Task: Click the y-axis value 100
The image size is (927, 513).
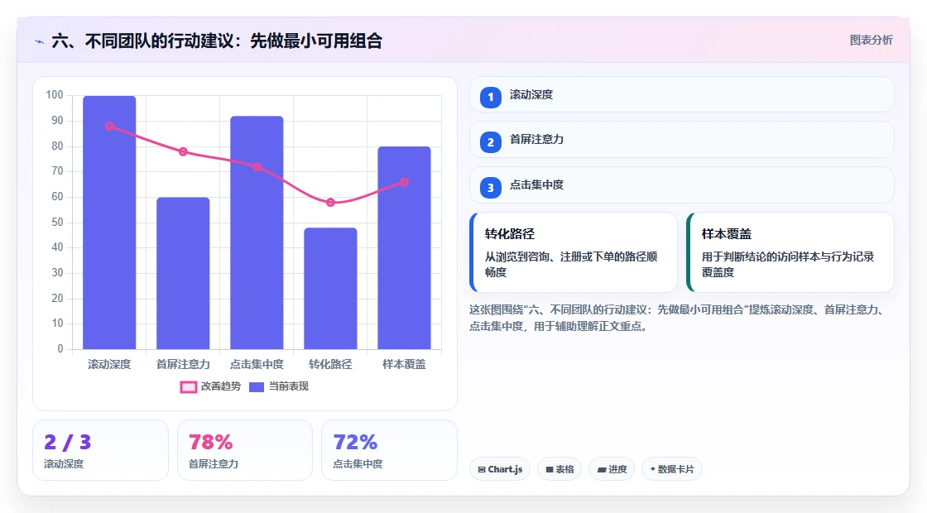Action: pyautogui.click(x=55, y=95)
